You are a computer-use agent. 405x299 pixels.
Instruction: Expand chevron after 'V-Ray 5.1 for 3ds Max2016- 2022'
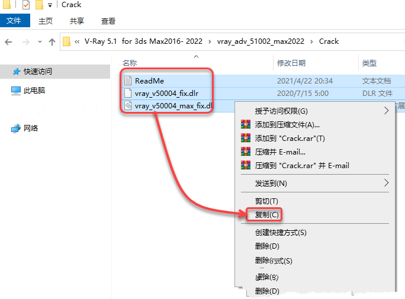pyautogui.click(x=210, y=41)
